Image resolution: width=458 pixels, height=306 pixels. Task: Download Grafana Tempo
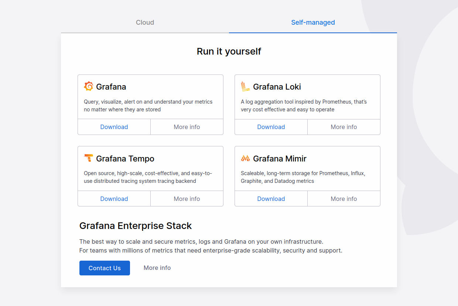pyautogui.click(x=114, y=198)
